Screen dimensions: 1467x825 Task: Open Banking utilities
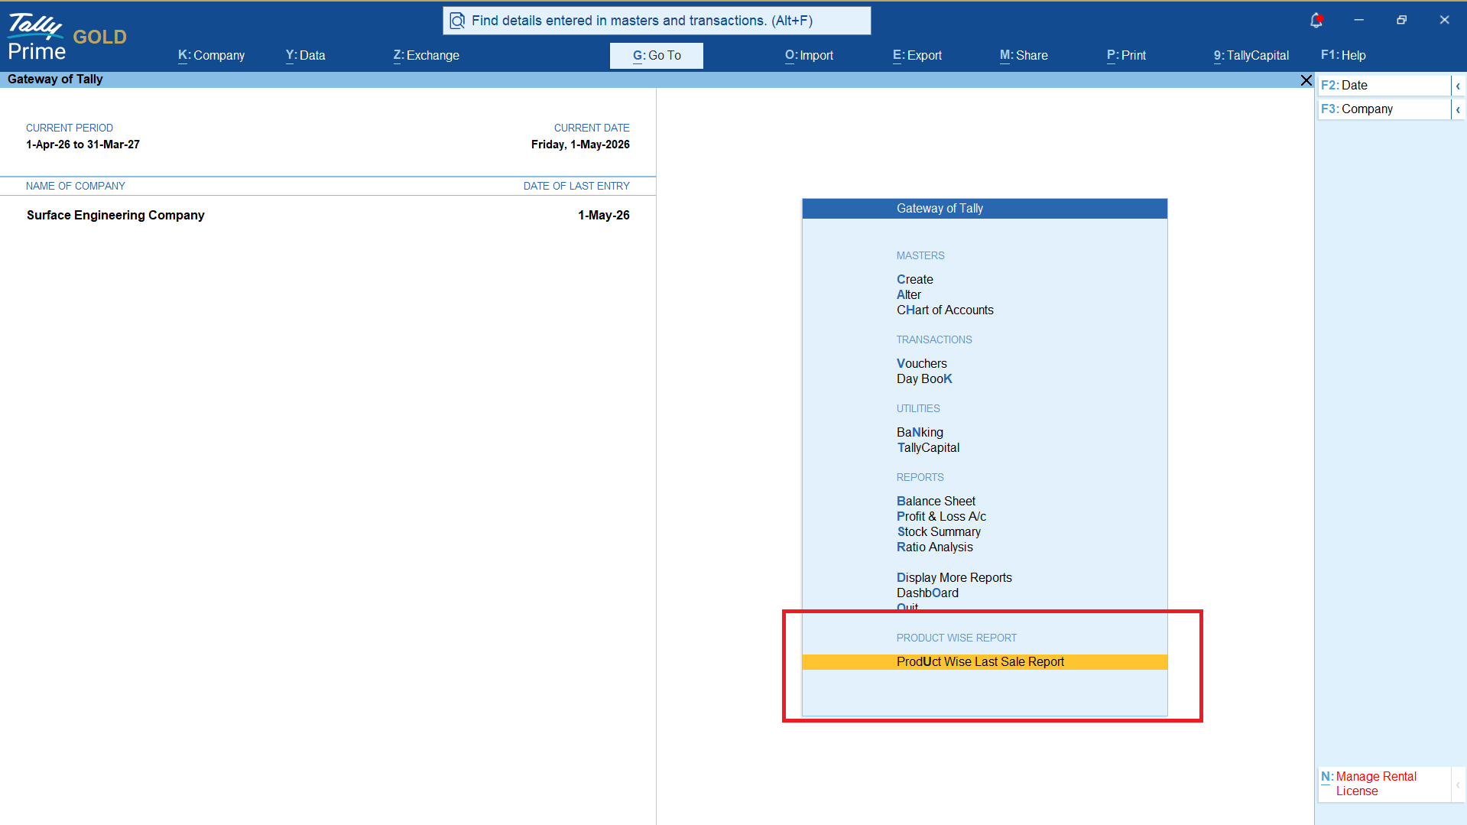(x=920, y=433)
